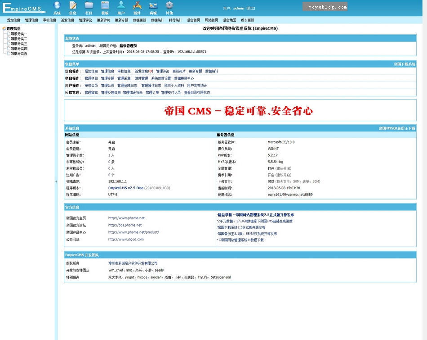The height and width of the screenshot is (340, 427).
Task: Open 导航分类一 in the sidebar tree
Action: tap(19, 34)
